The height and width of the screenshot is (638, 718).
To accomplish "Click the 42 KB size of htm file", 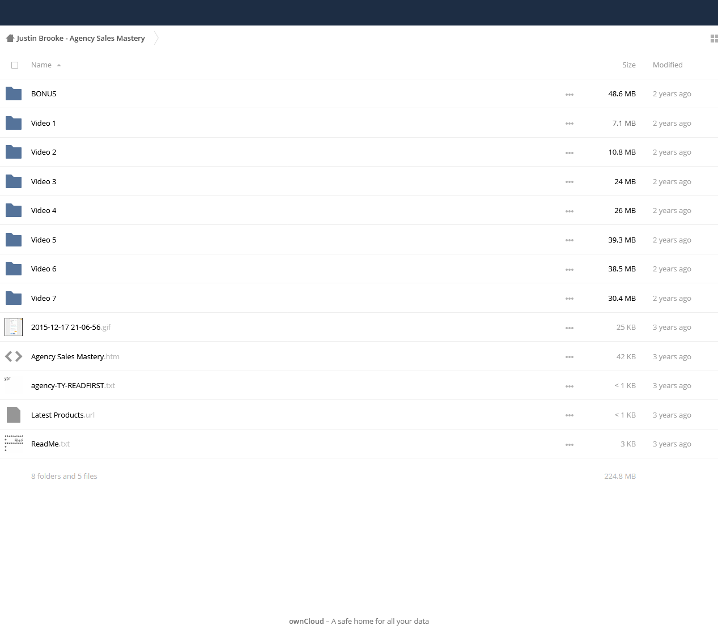I will coord(626,356).
